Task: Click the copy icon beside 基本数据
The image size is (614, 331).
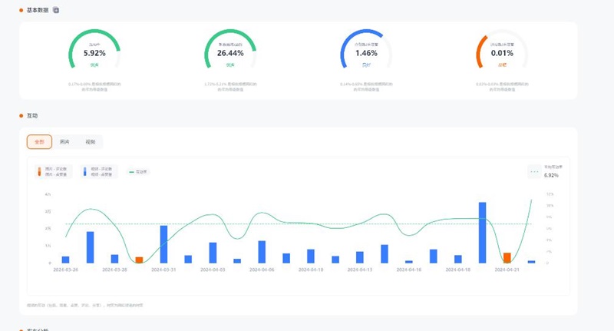Action: click(x=56, y=10)
